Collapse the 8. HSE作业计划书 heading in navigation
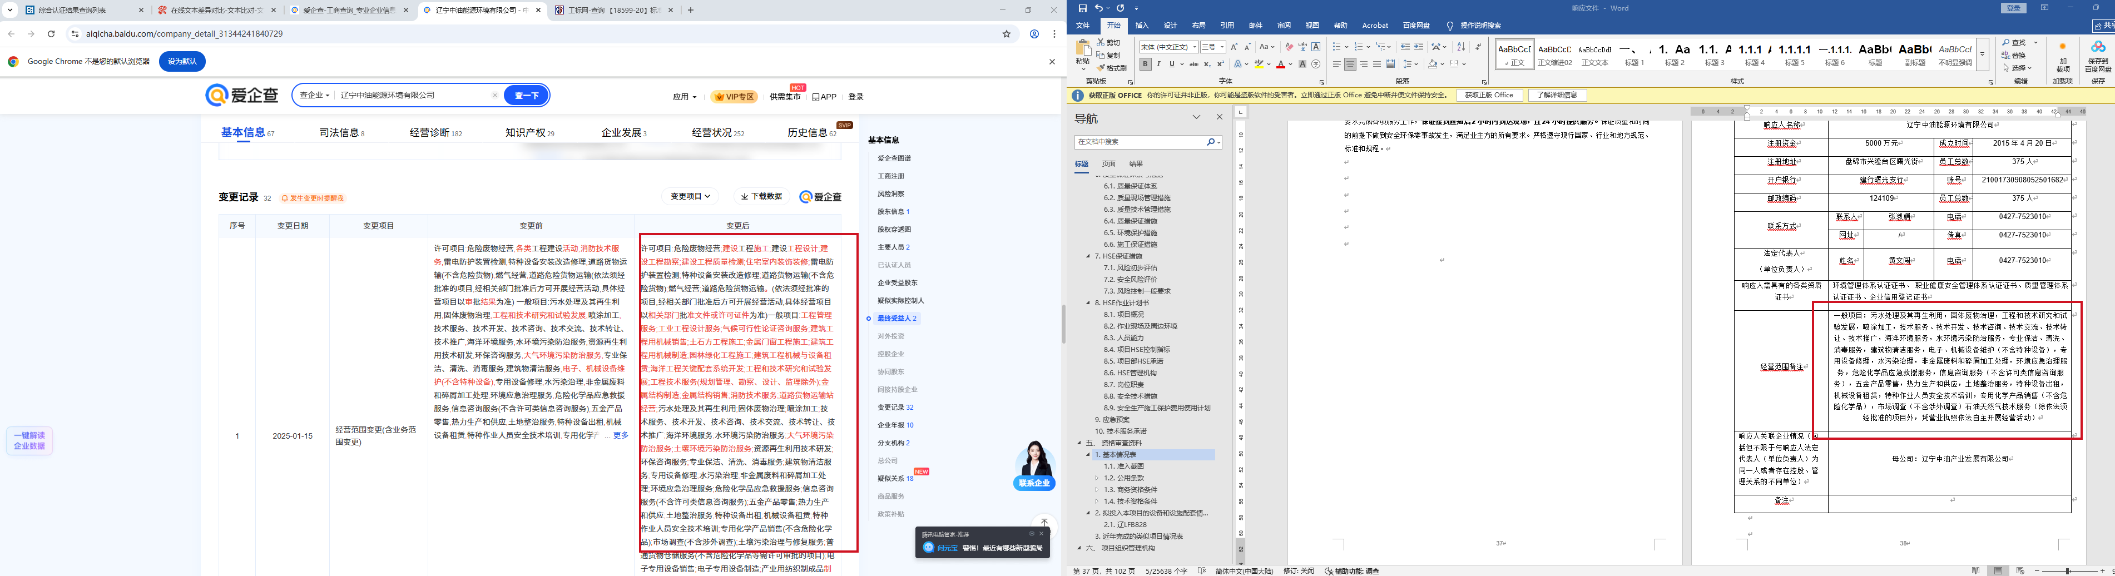The width and height of the screenshot is (2115, 576). [x=1089, y=303]
